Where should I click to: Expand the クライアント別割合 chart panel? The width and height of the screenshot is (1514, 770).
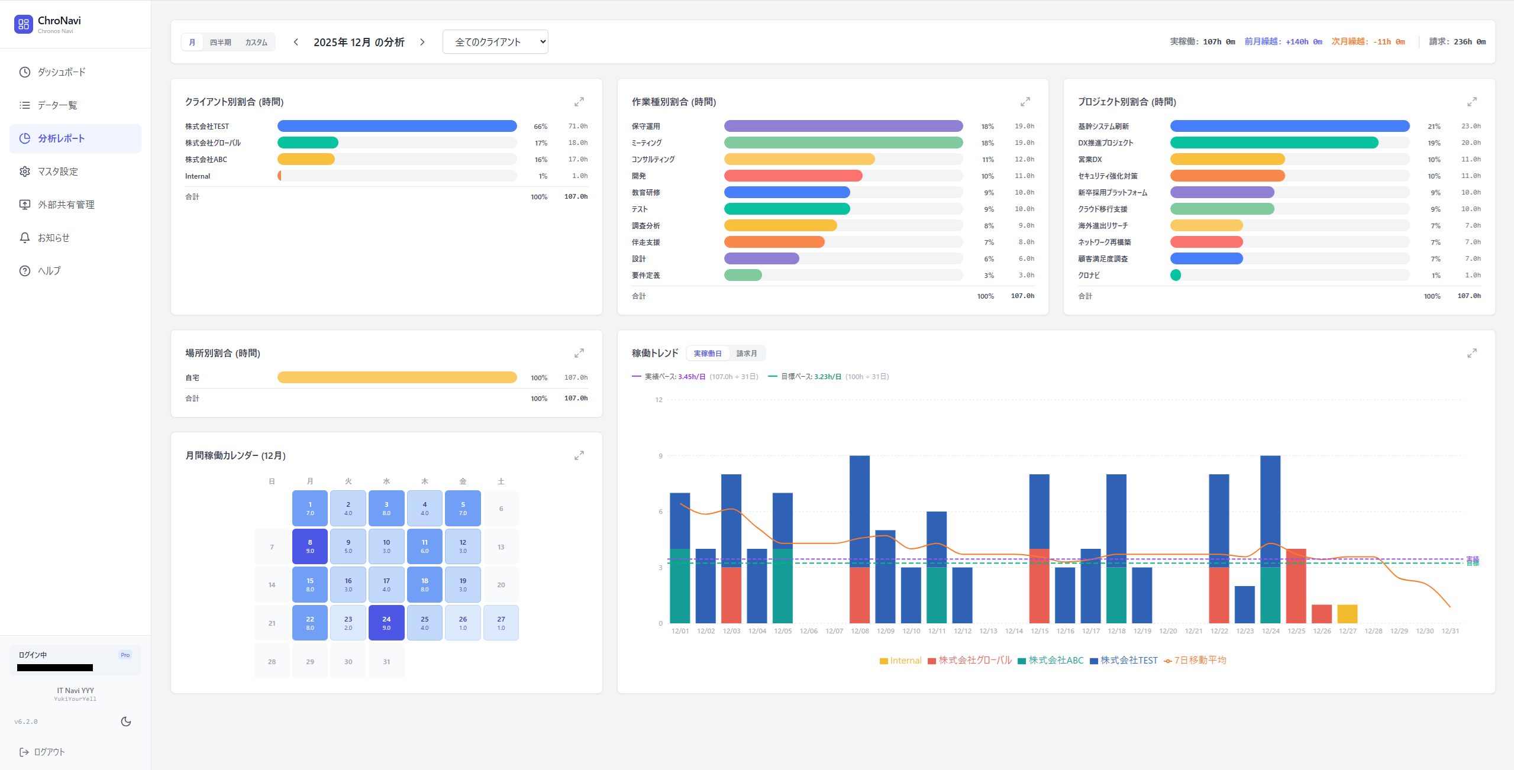(x=579, y=102)
